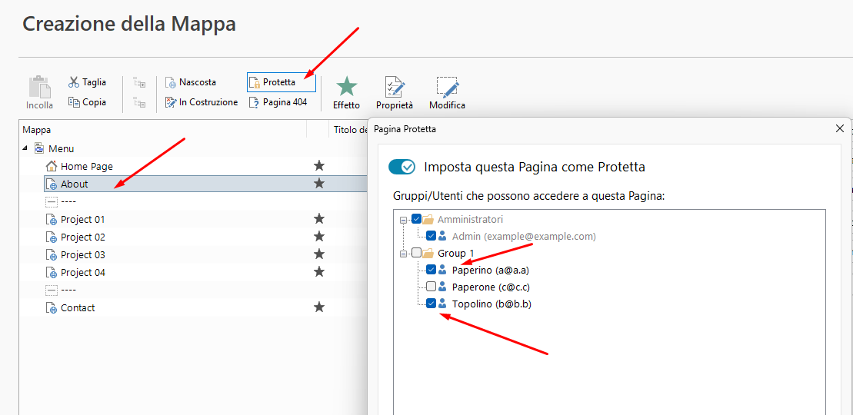Uncheck the Paperino user checkbox

pyautogui.click(x=431, y=270)
